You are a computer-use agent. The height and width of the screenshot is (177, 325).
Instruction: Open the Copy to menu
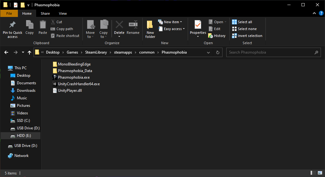coord(103,29)
